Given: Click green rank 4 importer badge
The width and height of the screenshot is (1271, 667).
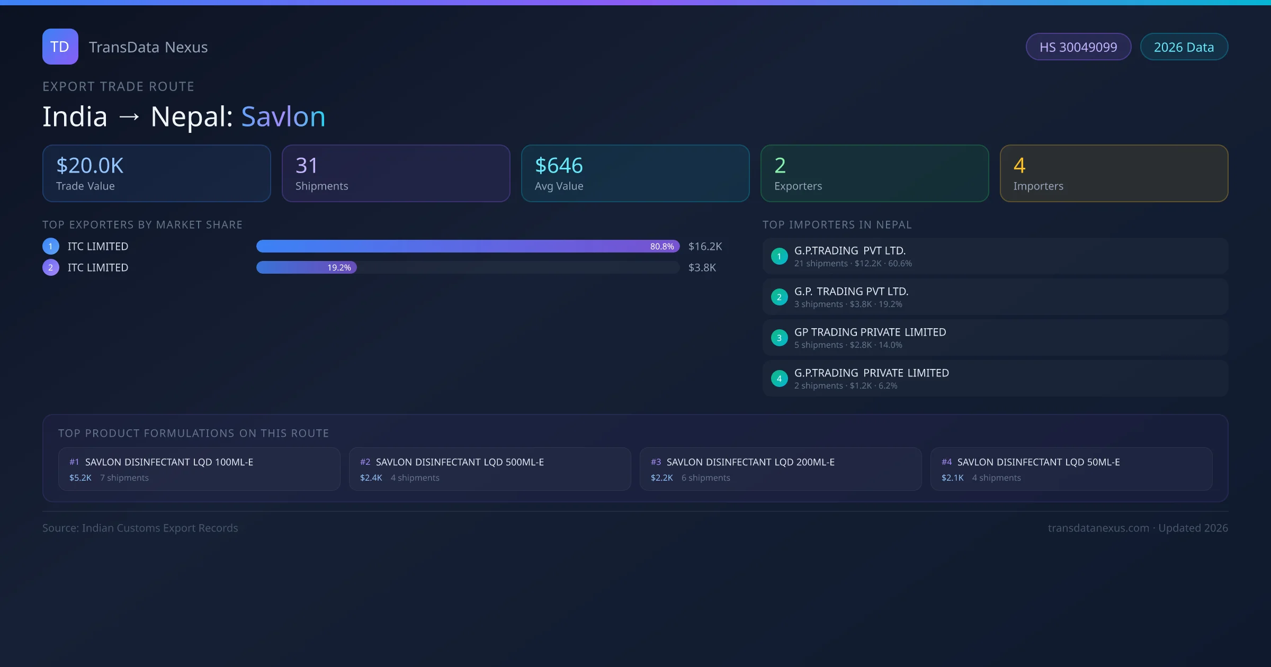Looking at the screenshot, I should (x=779, y=378).
